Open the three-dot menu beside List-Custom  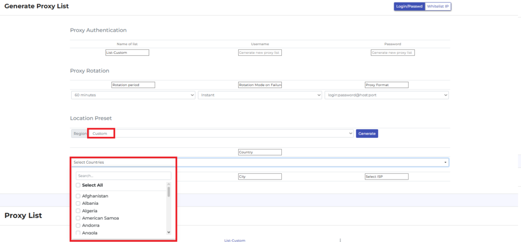point(340,240)
